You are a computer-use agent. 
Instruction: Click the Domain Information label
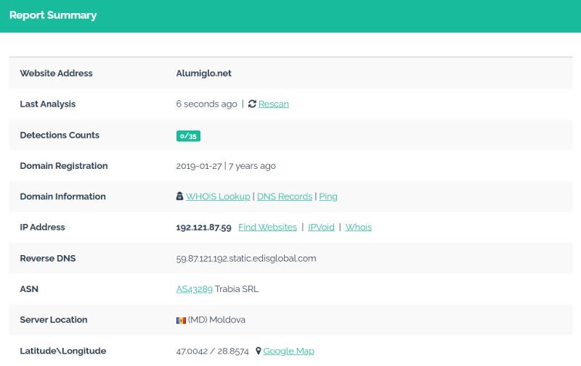click(63, 196)
